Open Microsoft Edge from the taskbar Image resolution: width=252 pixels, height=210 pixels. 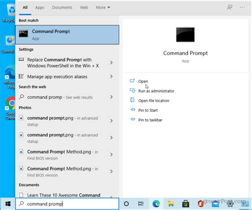(156, 204)
